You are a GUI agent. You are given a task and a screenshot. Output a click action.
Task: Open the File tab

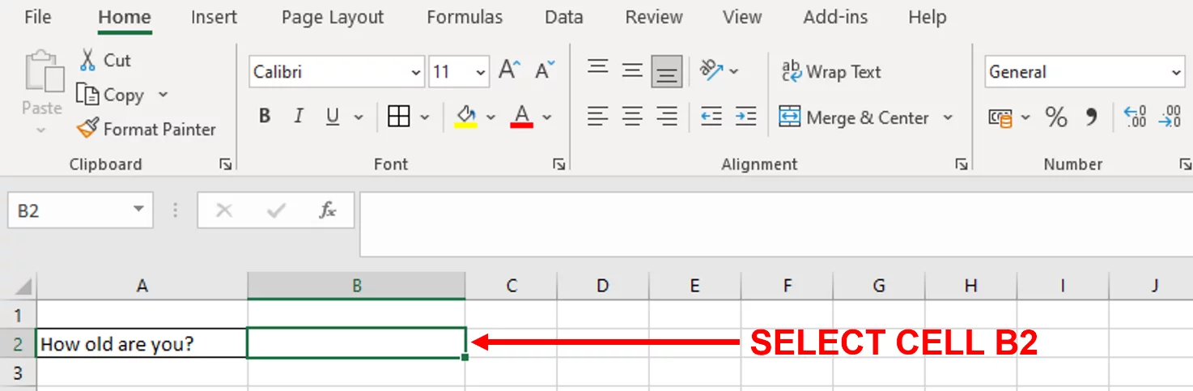(37, 17)
